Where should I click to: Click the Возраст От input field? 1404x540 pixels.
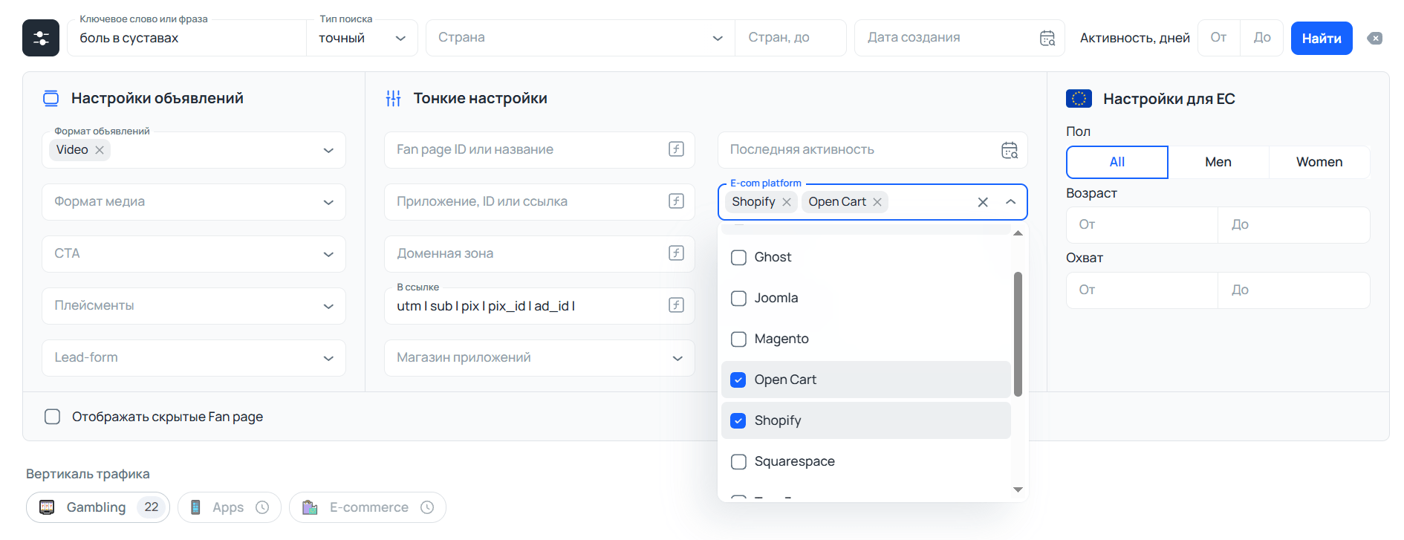(x=1143, y=225)
